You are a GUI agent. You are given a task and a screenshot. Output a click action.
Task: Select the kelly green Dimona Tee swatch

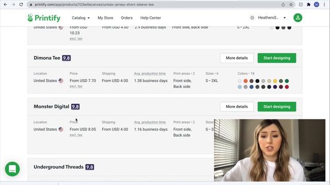pos(287,81)
